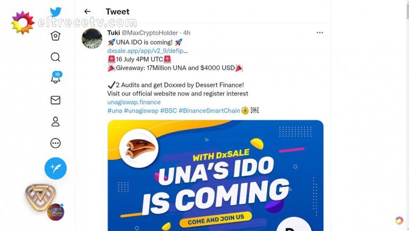
Task: Visit the unagiswap.finance link
Action: [134, 102]
